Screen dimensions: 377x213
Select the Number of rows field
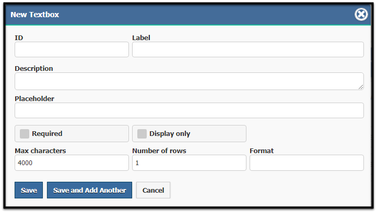[x=189, y=162]
